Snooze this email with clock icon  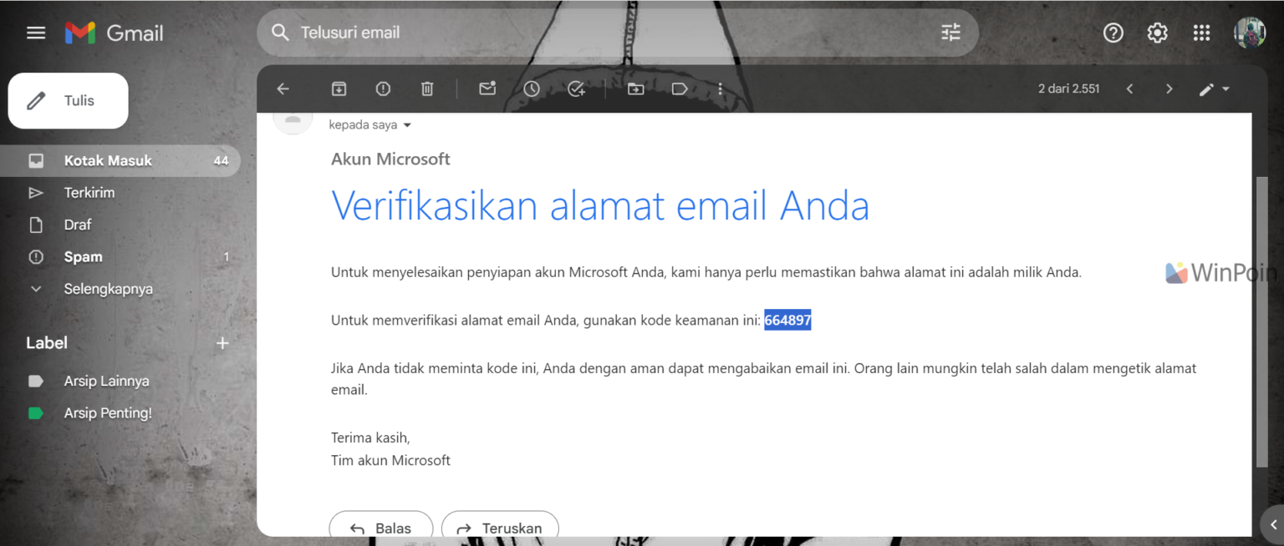click(532, 88)
